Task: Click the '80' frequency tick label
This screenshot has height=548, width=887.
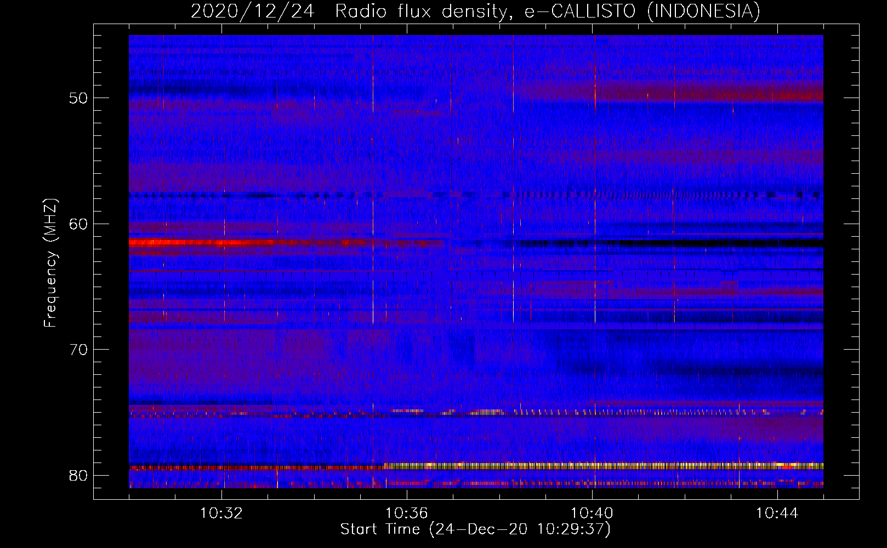Action: click(79, 475)
